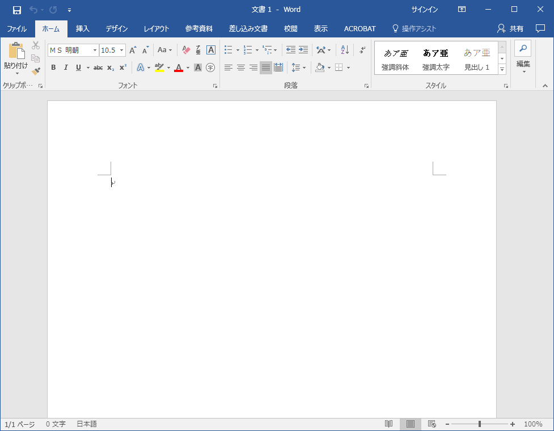The height and width of the screenshot is (431, 554).
Task: Toggle bold formatting
Action: [53, 67]
